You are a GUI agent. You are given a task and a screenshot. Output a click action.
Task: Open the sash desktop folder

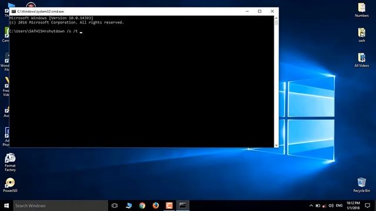(362, 35)
